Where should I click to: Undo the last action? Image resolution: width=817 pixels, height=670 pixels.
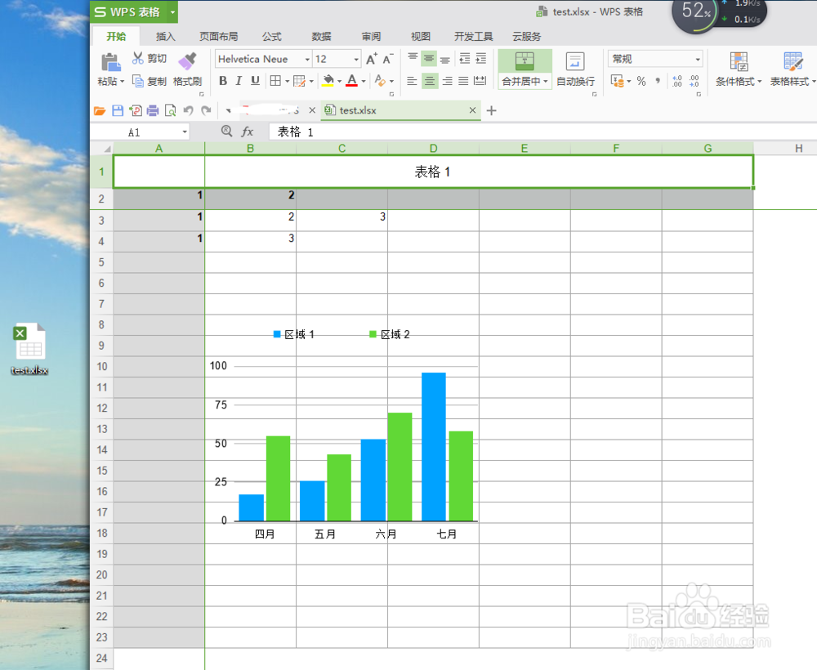(190, 109)
